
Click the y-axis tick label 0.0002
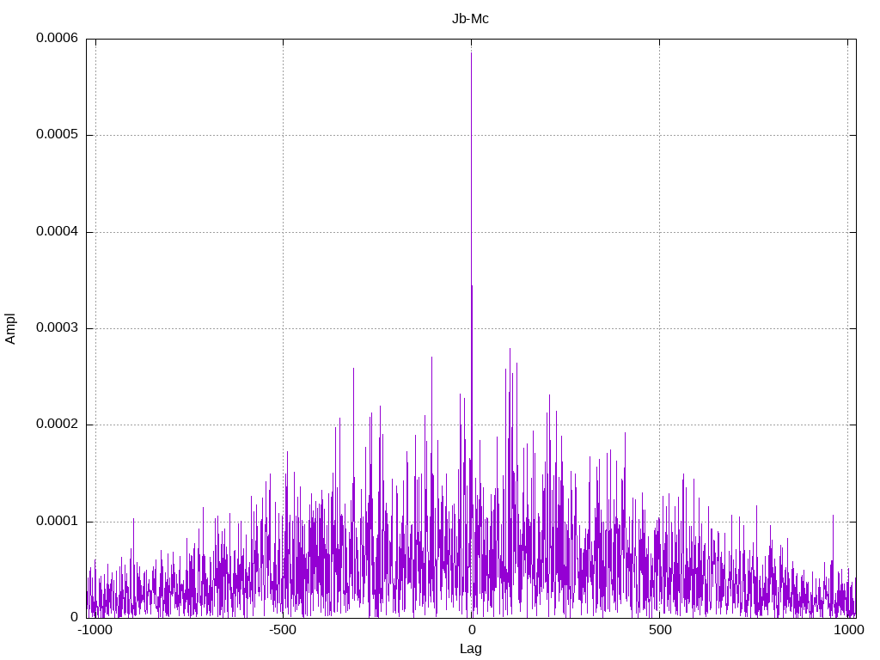click(x=57, y=425)
